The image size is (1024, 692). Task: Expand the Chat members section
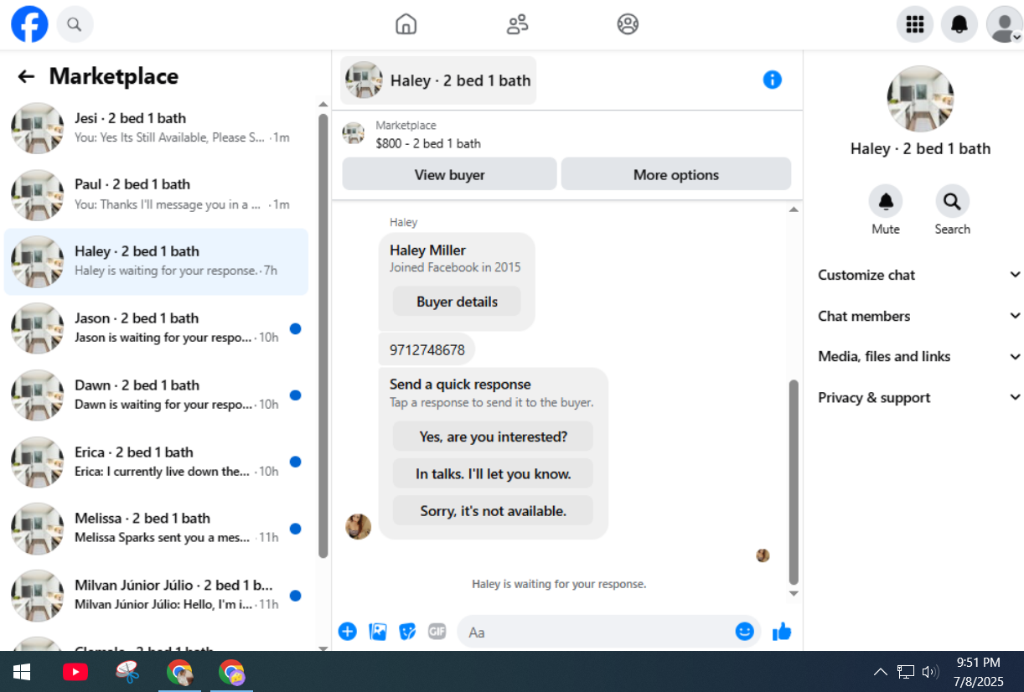(x=920, y=316)
